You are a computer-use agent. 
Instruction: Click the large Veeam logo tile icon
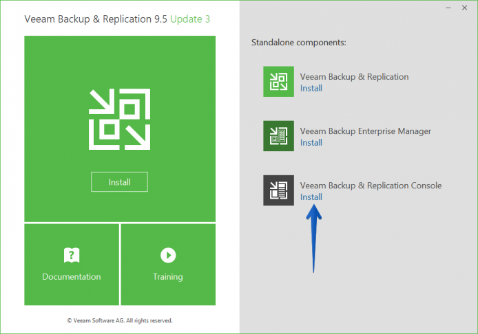tap(120, 120)
